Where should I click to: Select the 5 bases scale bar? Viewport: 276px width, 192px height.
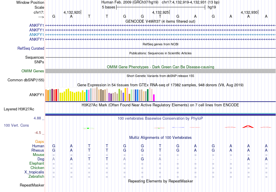pyautogui.click(x=161, y=7)
